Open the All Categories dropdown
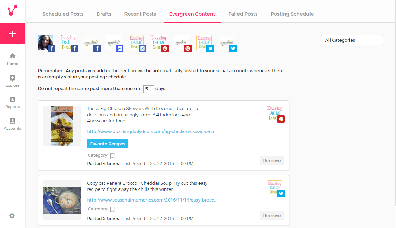The width and height of the screenshot is (396, 228). point(352,40)
